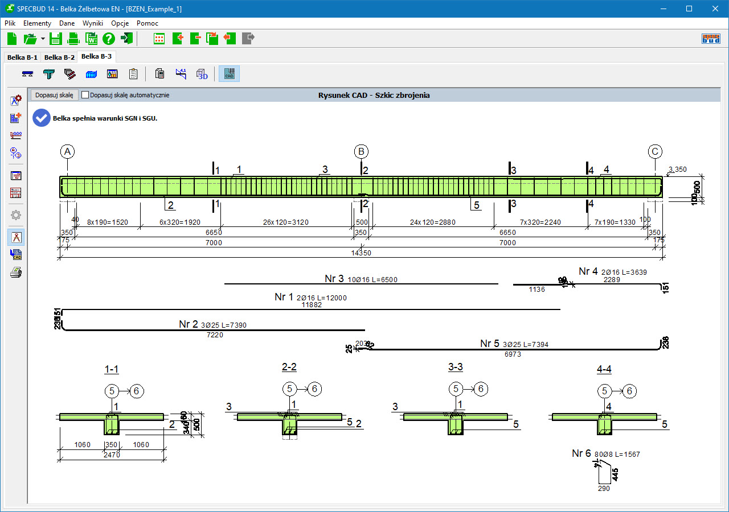Open the help question mark icon
The height and width of the screenshot is (512, 729).
coord(109,39)
